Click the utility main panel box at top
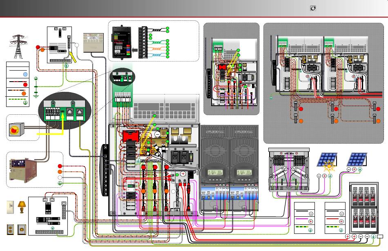 (x=59, y=45)
